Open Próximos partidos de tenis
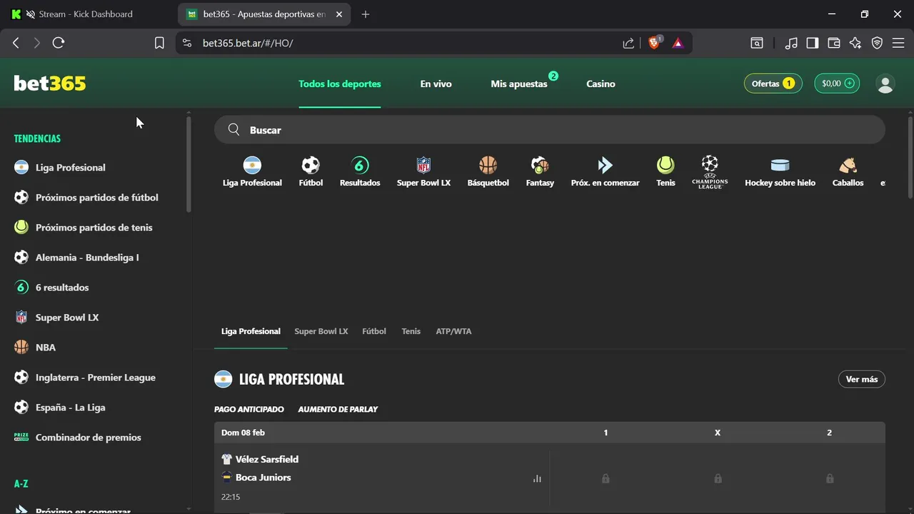914x514 pixels. 94,228
